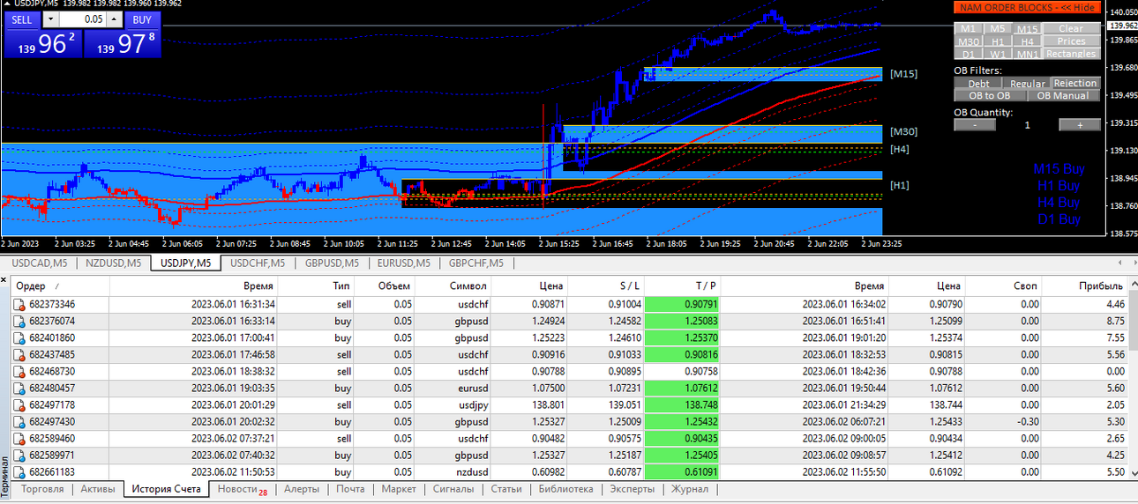Click the 139.96 sell price tile
The width and height of the screenshot is (1138, 504).
pyautogui.click(x=43, y=43)
